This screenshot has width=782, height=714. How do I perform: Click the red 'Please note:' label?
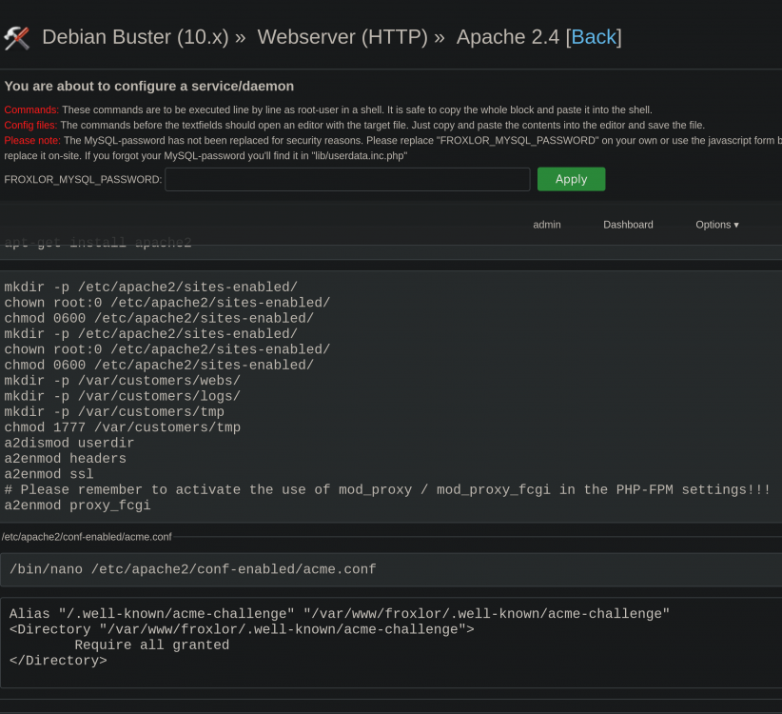[x=32, y=141]
